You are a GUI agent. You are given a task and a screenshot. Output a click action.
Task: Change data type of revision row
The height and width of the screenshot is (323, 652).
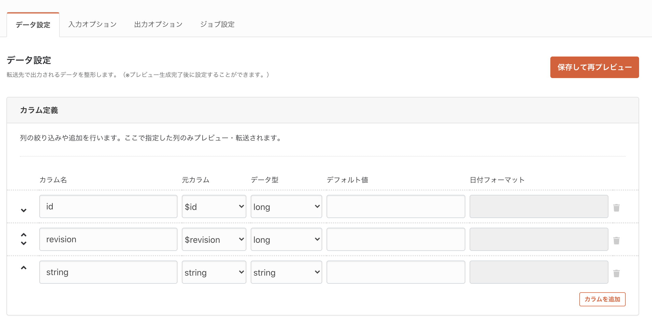[x=286, y=239]
